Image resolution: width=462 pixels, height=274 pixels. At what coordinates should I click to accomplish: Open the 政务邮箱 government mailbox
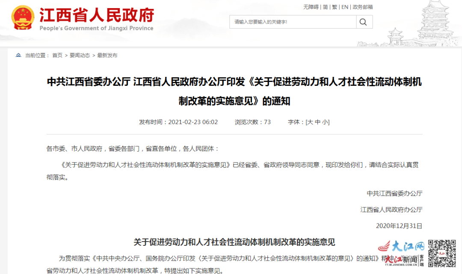pyautogui.click(x=362, y=7)
